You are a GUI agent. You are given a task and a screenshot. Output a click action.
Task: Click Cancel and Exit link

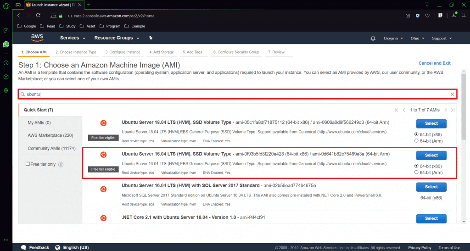(434, 63)
